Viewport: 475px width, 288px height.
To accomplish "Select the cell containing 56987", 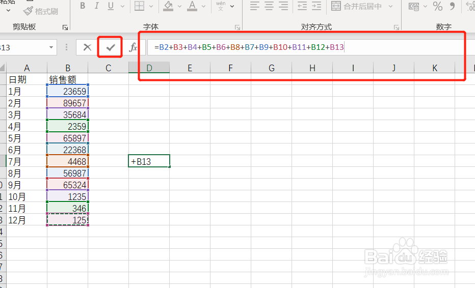I will 68,173.
